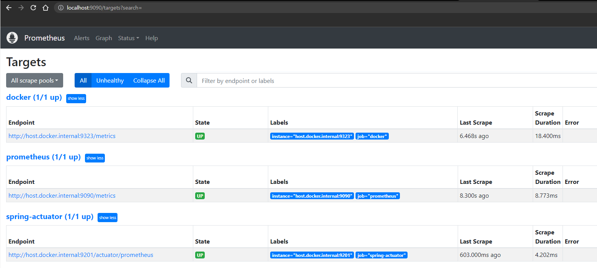Open the Prometheus brand link
The image size is (597, 268).
pyautogui.click(x=44, y=38)
